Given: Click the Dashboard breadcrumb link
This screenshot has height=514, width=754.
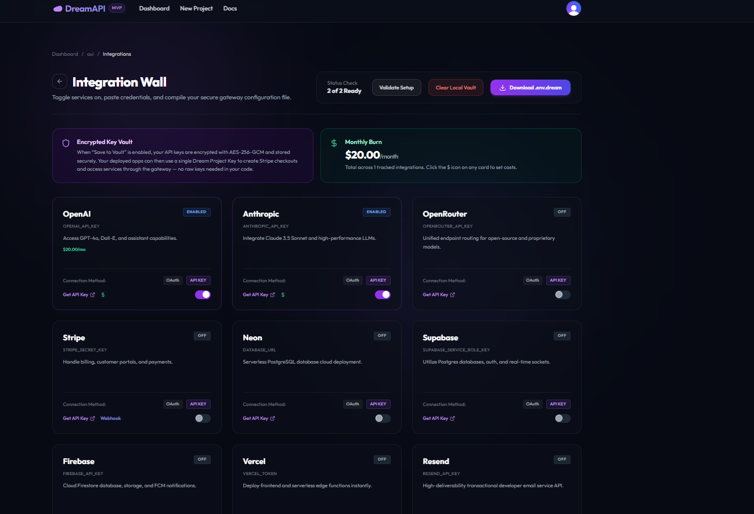Looking at the screenshot, I should [65, 54].
